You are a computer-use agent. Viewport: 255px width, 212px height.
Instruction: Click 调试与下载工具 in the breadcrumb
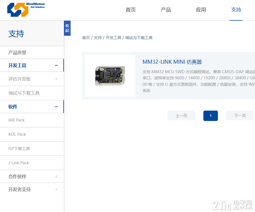tap(139, 38)
